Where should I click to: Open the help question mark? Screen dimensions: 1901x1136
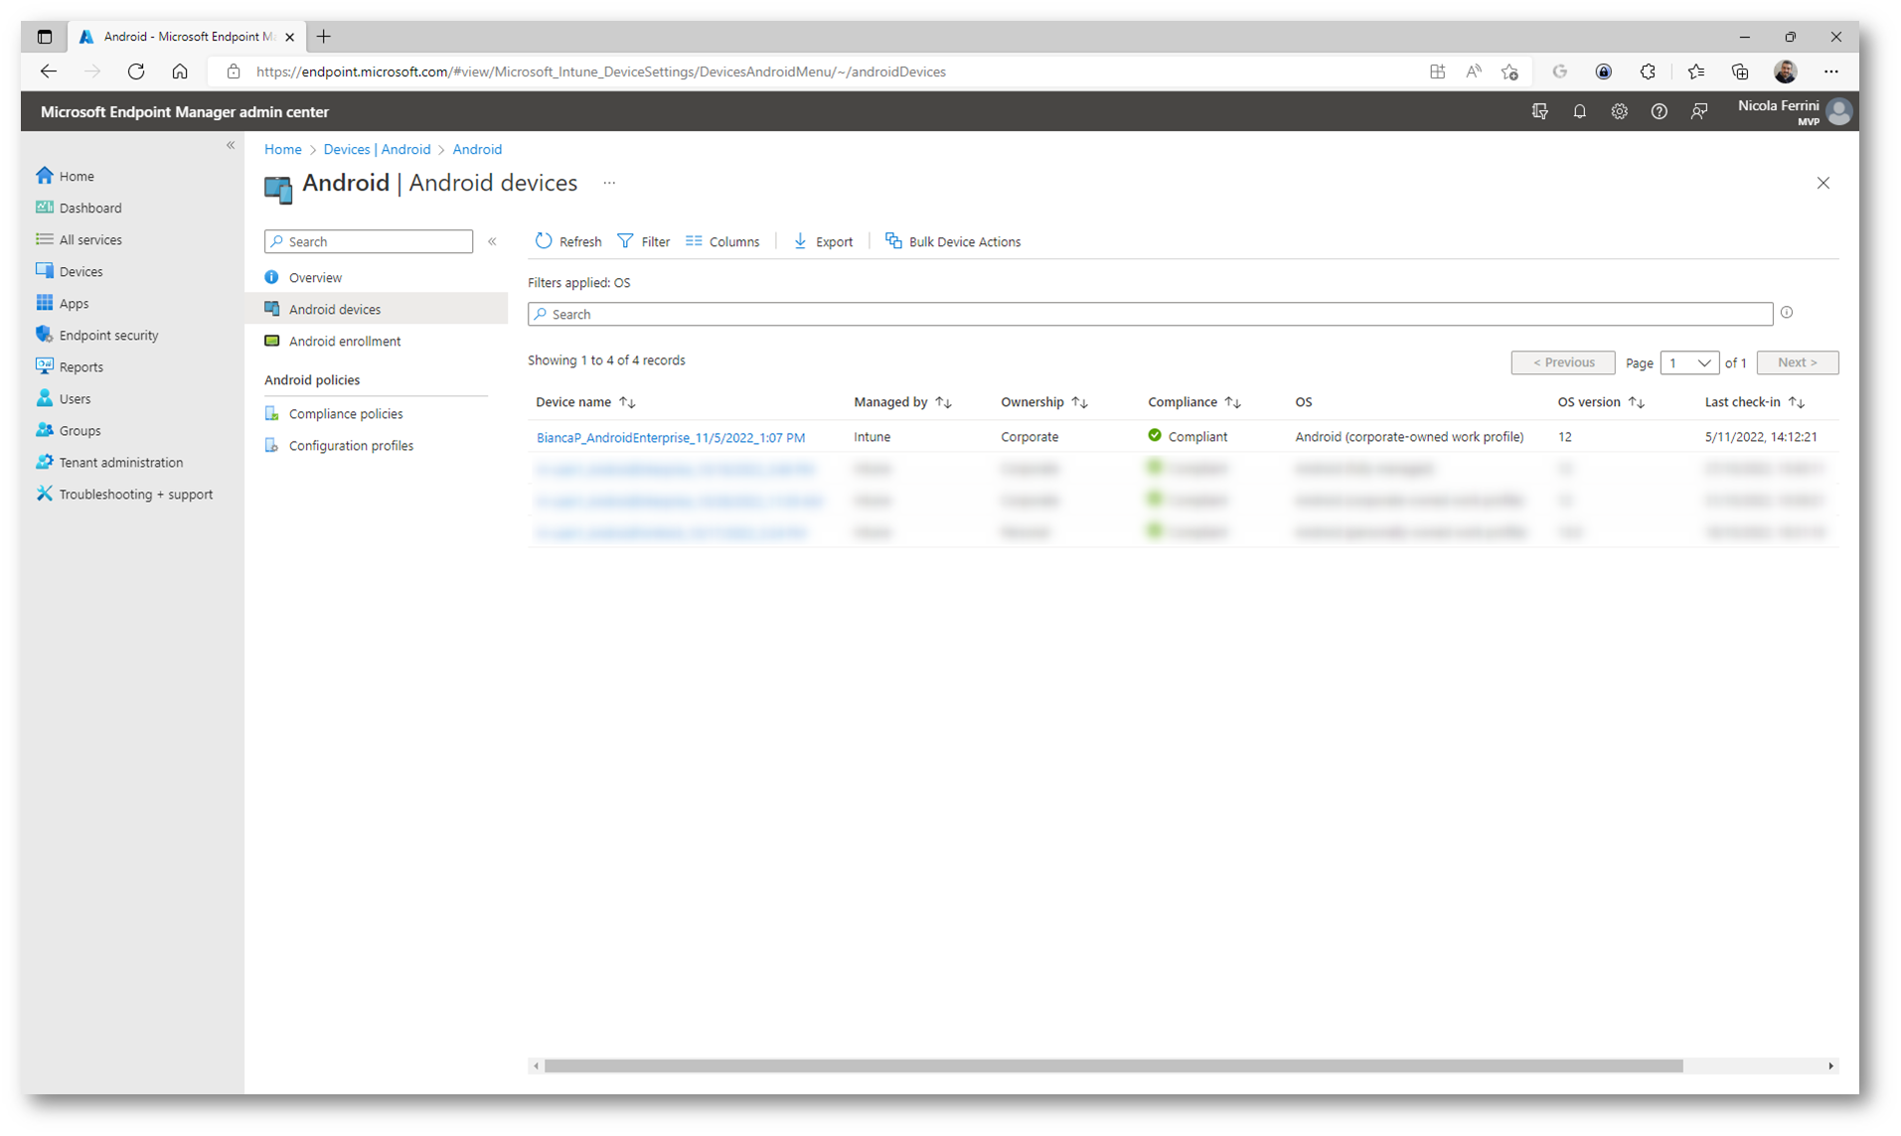[x=1659, y=111]
